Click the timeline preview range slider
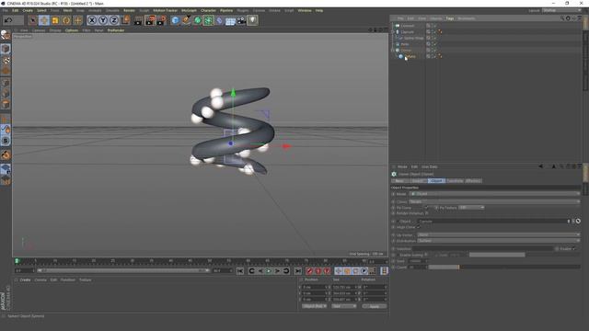 (x=122, y=270)
